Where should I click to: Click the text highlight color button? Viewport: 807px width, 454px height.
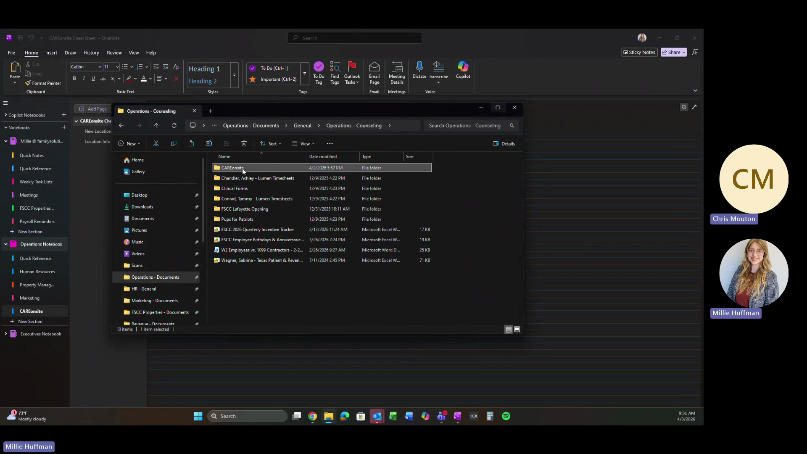click(x=129, y=79)
